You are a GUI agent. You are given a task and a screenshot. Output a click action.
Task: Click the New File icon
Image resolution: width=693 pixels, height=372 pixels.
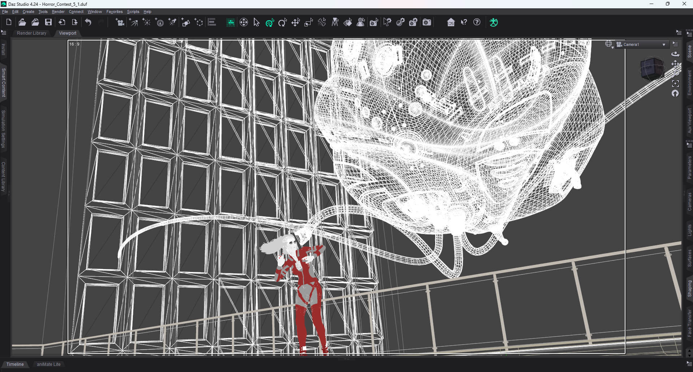tap(9, 22)
